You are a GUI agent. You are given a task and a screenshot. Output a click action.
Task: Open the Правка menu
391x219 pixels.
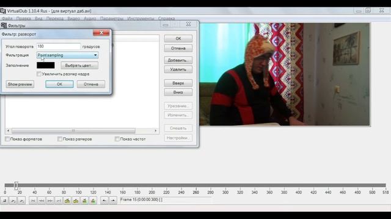(x=23, y=18)
